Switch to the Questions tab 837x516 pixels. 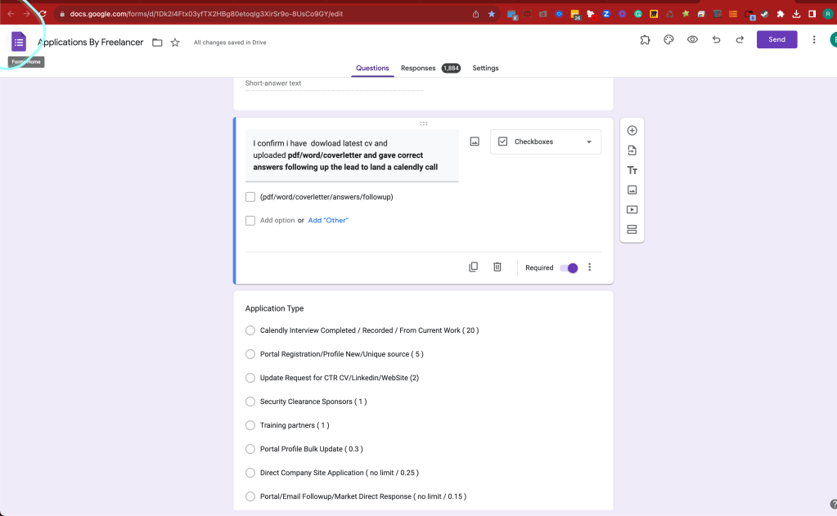click(x=372, y=69)
